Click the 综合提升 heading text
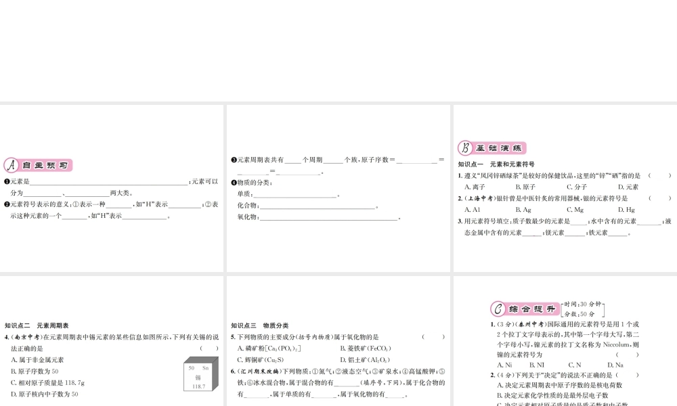Screen dimensions: 677x406 (532, 309)
